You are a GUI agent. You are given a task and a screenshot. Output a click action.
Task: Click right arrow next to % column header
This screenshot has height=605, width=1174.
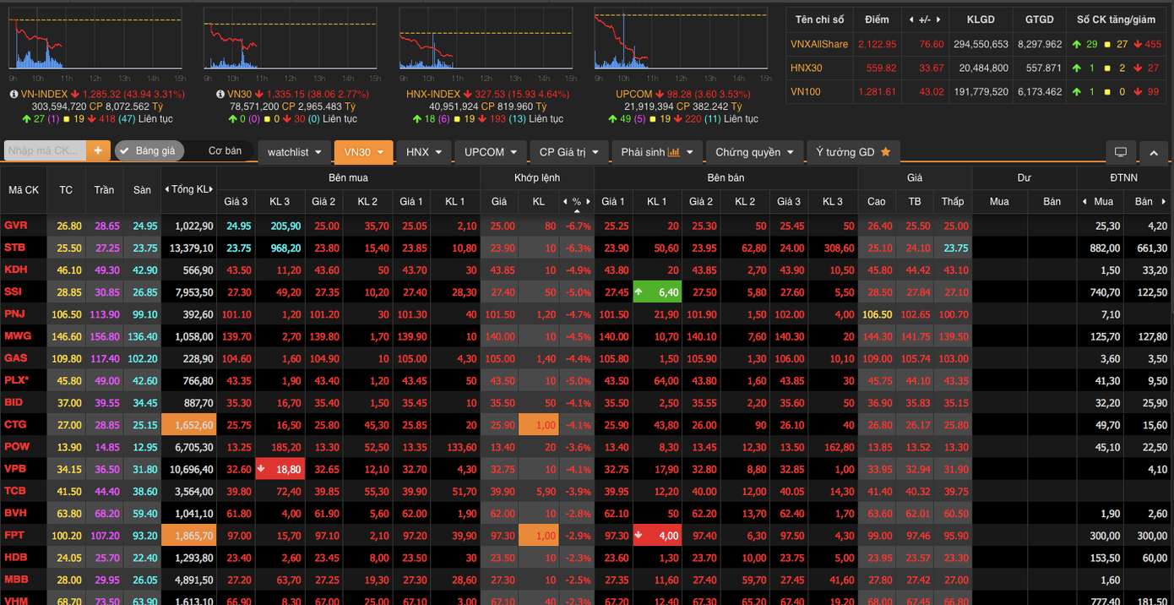click(588, 202)
